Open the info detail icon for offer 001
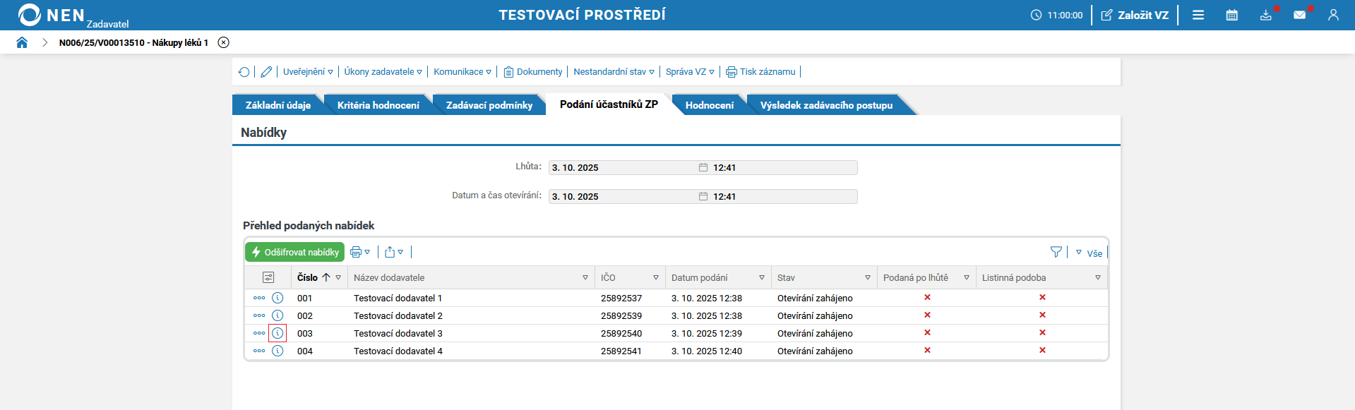Viewport: 1355px width, 410px height. coord(277,298)
